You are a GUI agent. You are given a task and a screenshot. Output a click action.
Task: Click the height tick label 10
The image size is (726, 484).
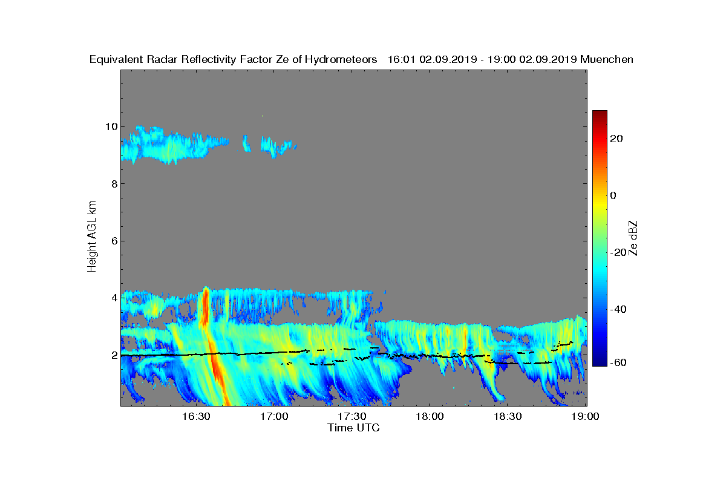coord(111,126)
